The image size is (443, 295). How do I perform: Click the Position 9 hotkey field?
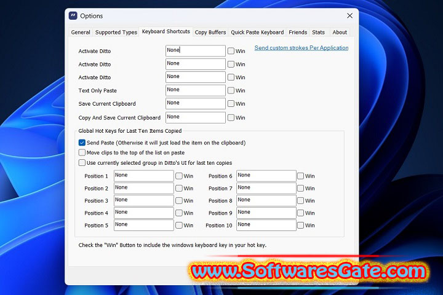click(x=266, y=213)
